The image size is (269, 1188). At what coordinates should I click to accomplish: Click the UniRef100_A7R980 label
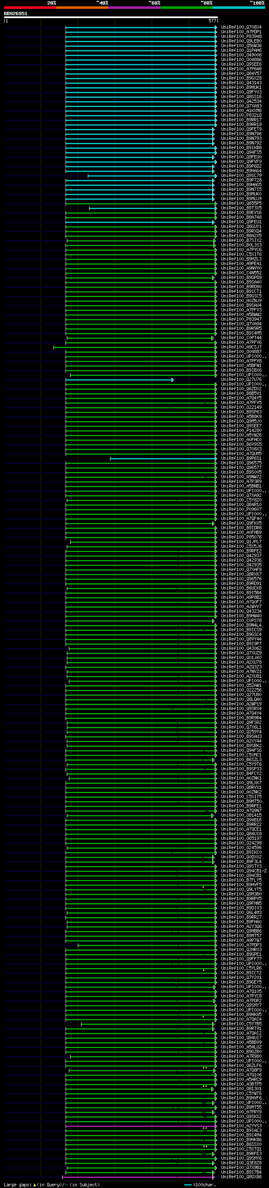click(241, 1057)
